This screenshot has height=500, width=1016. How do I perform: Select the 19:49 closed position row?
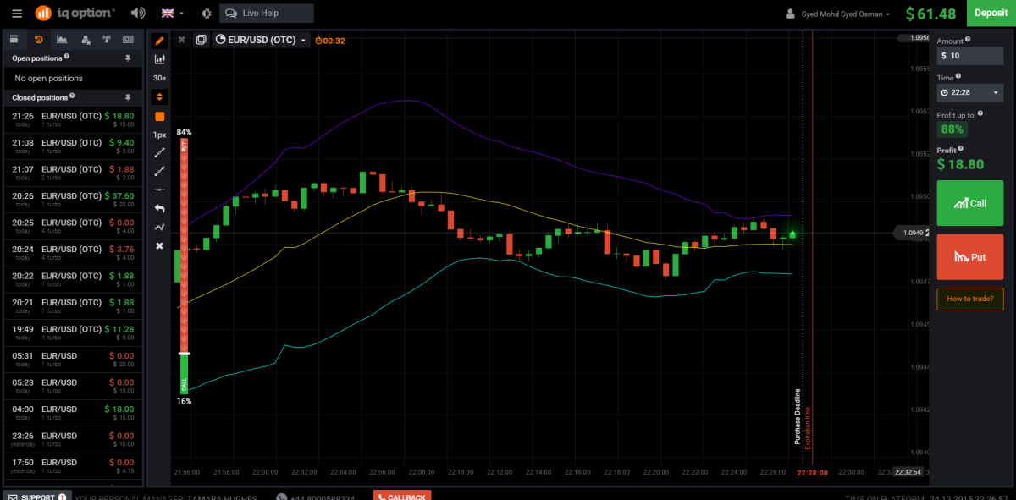[73, 332]
